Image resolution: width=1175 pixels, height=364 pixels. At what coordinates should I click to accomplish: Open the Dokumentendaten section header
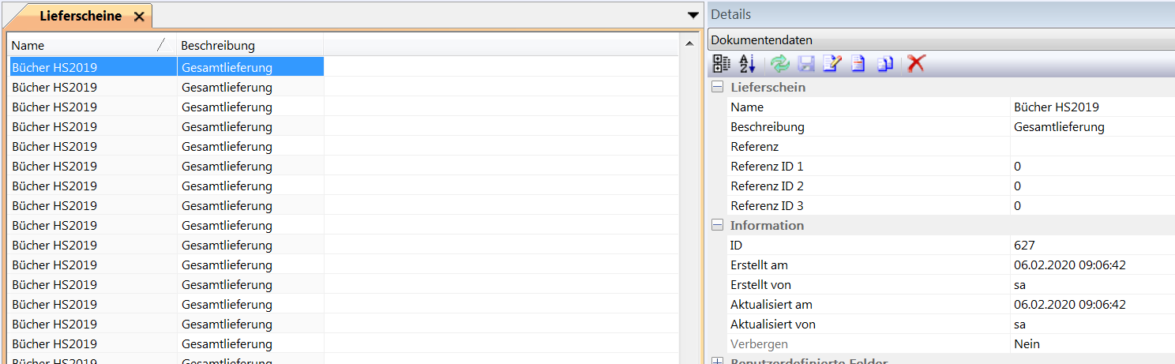940,40
